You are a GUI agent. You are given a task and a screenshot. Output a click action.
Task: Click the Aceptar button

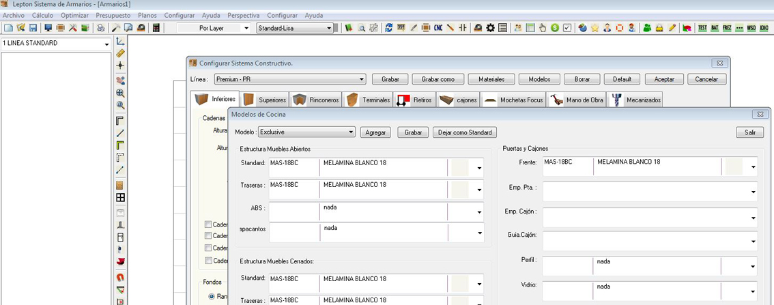pyautogui.click(x=664, y=79)
